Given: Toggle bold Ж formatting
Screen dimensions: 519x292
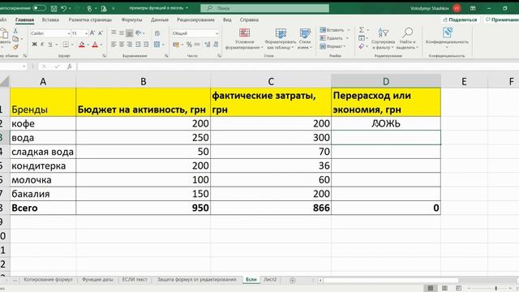Looking at the screenshot, I should click(x=34, y=45).
